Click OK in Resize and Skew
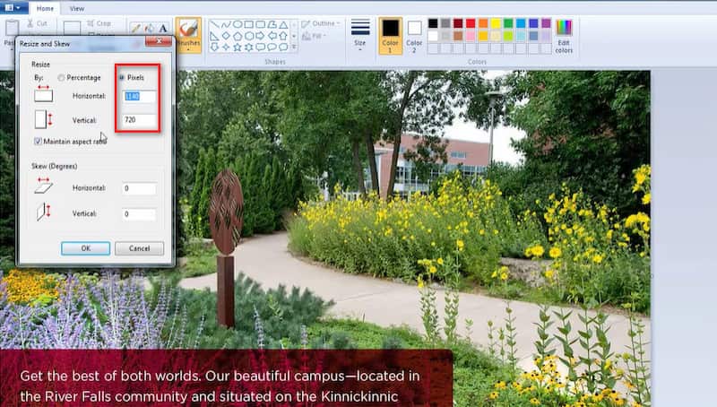This screenshot has width=717, height=407. coord(85,248)
